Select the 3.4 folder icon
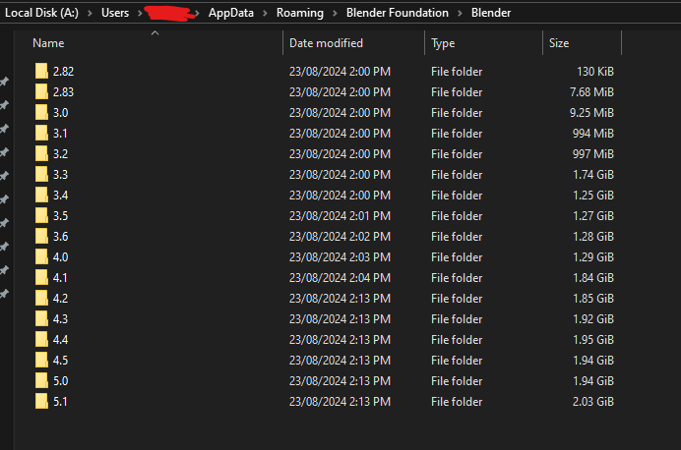 coord(41,196)
